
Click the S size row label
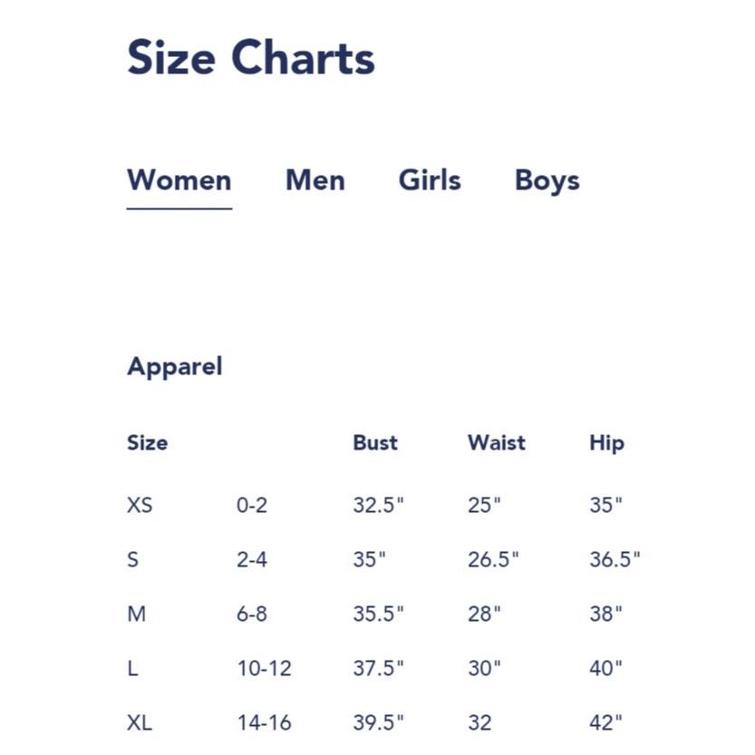133,559
